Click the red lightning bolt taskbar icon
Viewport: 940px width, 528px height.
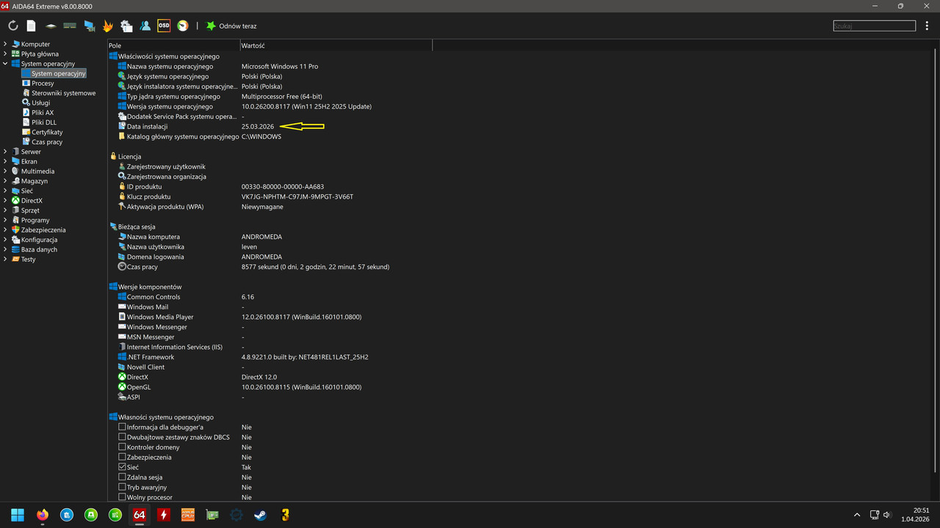point(163,515)
